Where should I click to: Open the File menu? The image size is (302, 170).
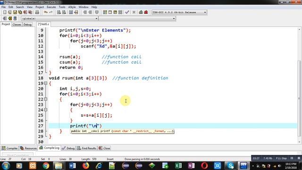pyautogui.click(x=3, y=7)
